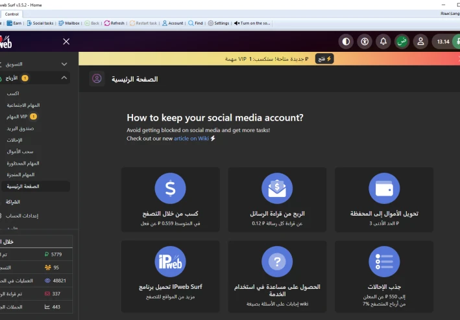460x320 pixels.
Task: Open the Find tool
Action: pyautogui.click(x=195, y=23)
